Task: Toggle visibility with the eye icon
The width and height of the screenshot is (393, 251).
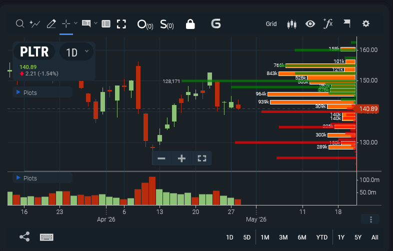Action: (310, 24)
